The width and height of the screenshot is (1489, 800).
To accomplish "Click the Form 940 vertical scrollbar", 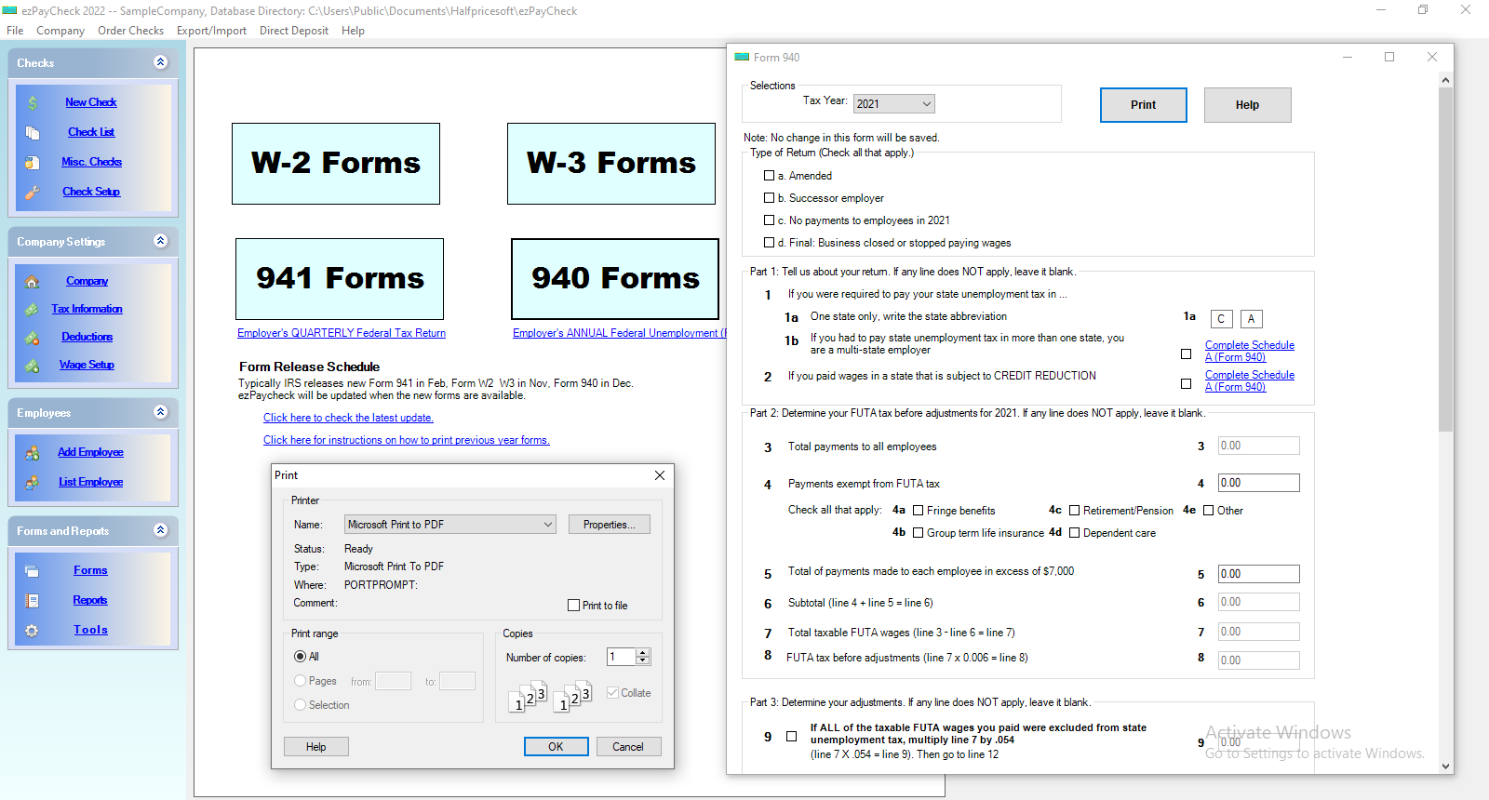I will 1445,423.
